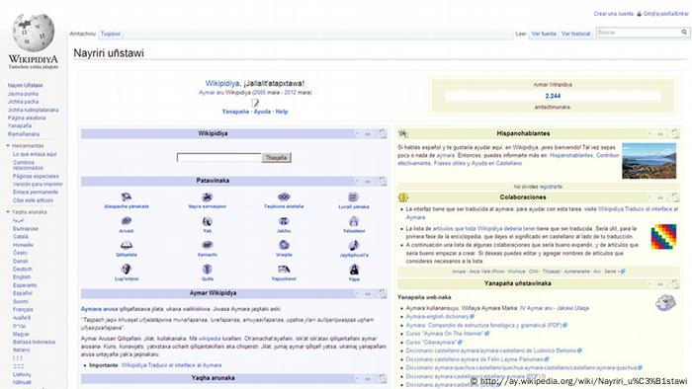Click the 2.244 article count link
The height and width of the screenshot is (389, 692).
tap(553, 96)
